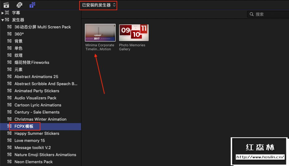The height and width of the screenshot is (166, 289).
Task: Click icon beside FCPX模板 category
Action: [9, 126]
